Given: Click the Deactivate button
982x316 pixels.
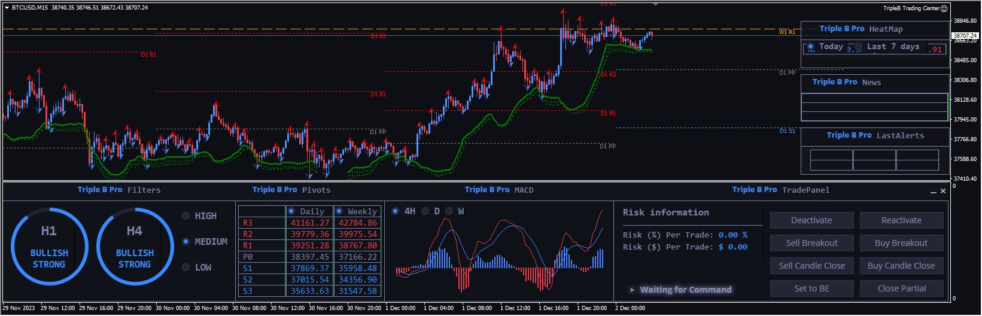Looking at the screenshot, I should (x=811, y=220).
